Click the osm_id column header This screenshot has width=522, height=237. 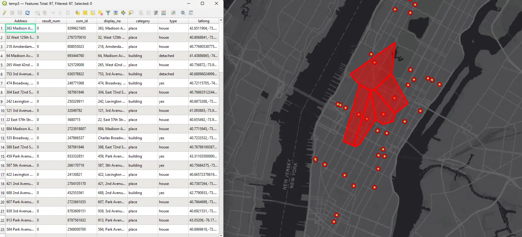pos(82,21)
